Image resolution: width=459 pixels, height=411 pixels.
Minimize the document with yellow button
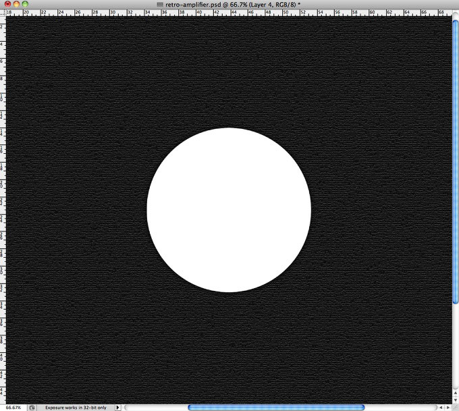click(16, 4)
